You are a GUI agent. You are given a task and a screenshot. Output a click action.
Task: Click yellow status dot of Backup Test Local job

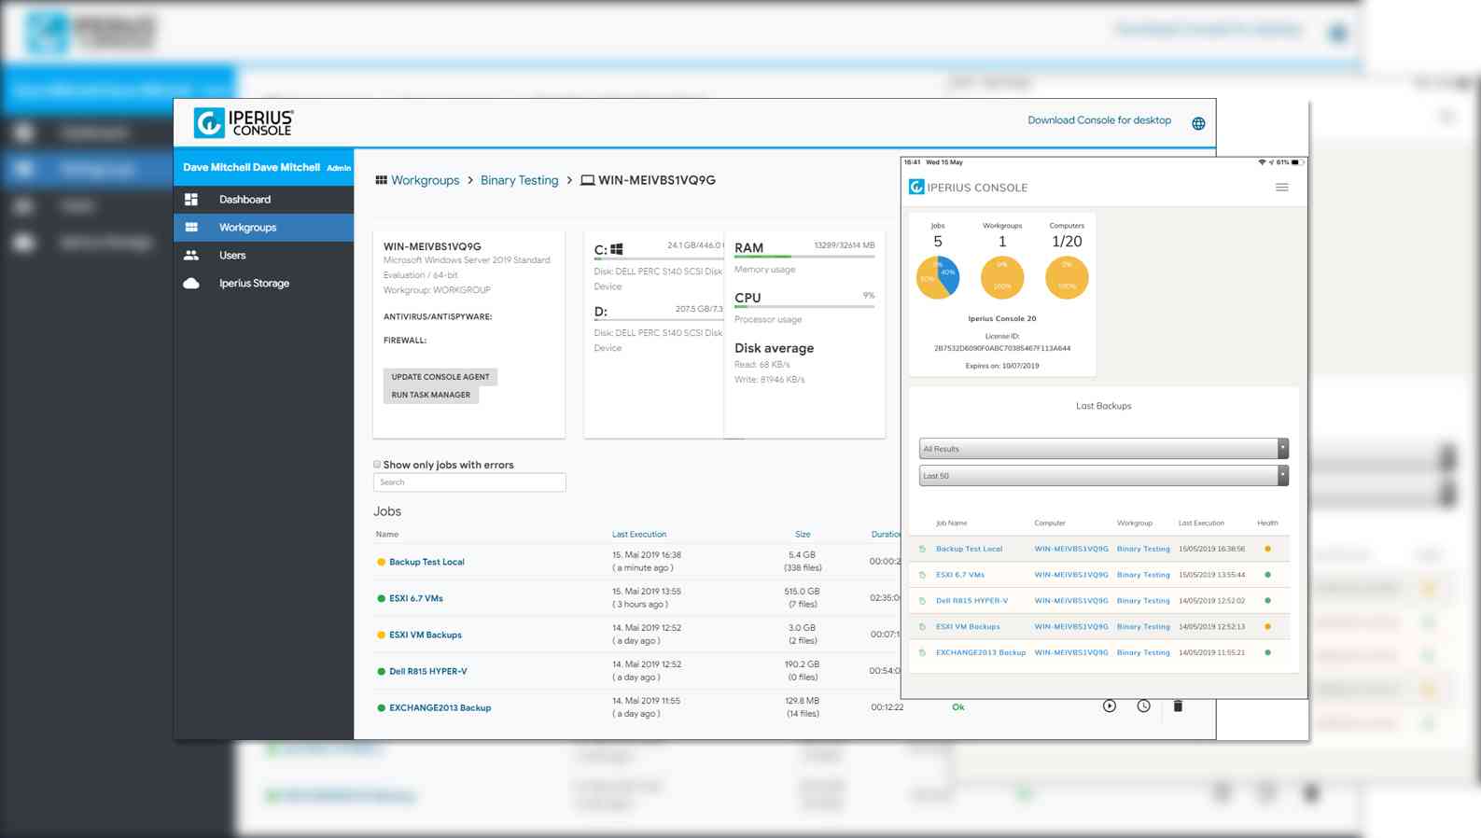[381, 562]
